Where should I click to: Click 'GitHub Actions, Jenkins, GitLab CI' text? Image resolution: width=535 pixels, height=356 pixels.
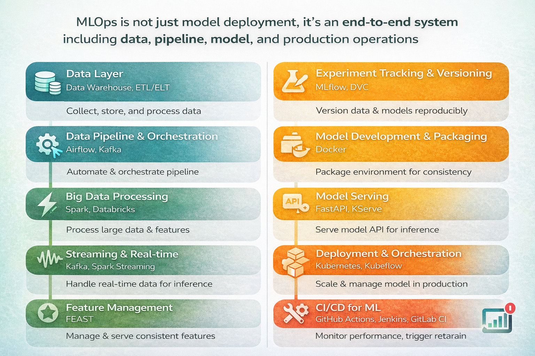381,319
